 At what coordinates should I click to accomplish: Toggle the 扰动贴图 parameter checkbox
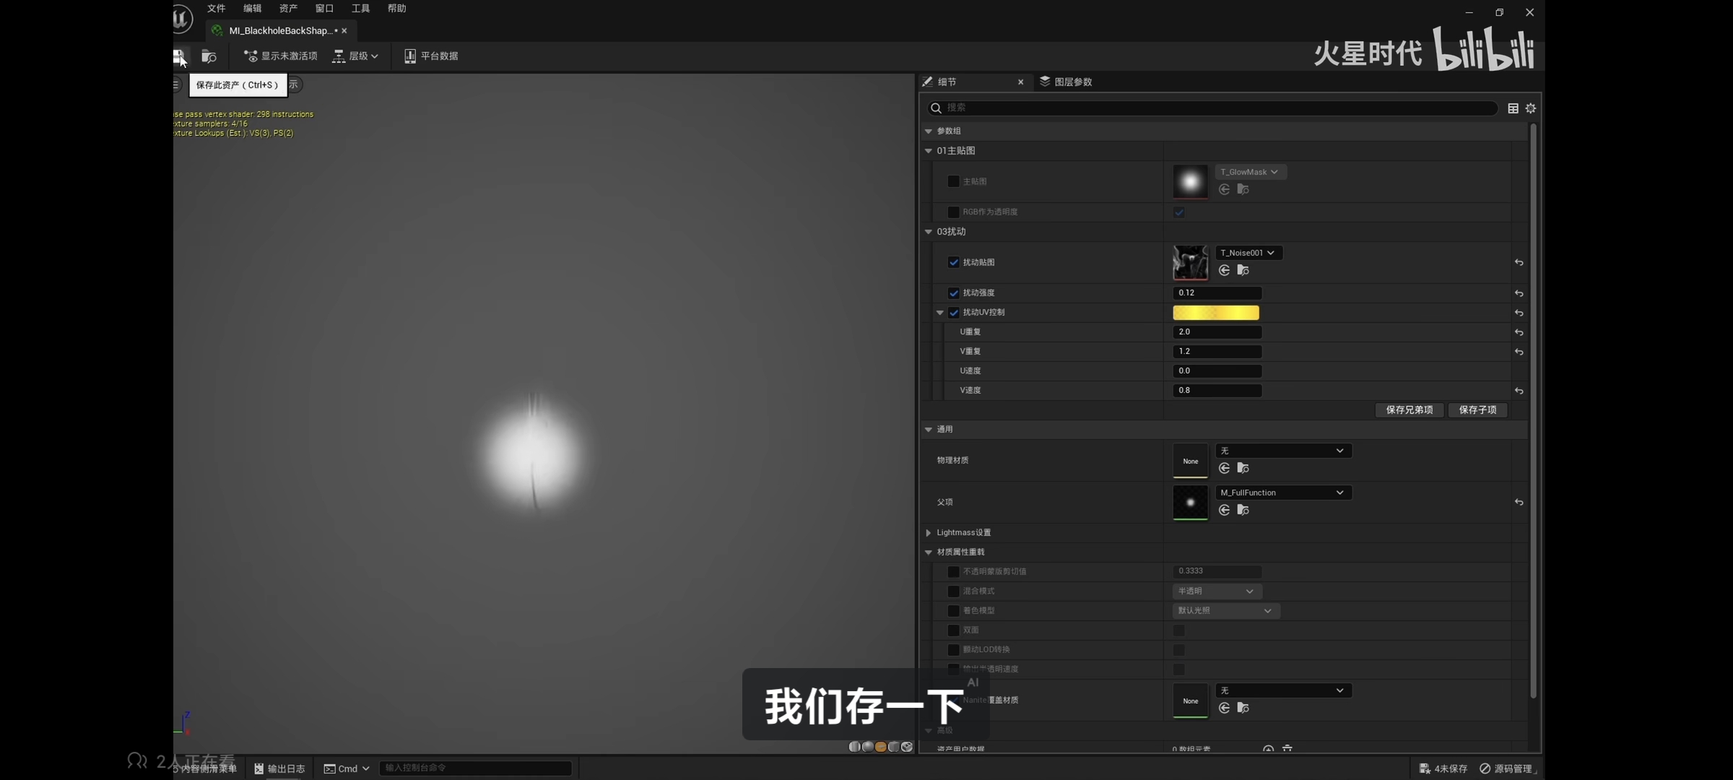(x=953, y=262)
